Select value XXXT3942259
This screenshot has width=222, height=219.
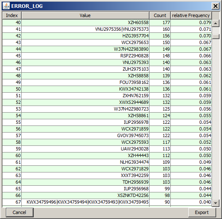click(85, 175)
